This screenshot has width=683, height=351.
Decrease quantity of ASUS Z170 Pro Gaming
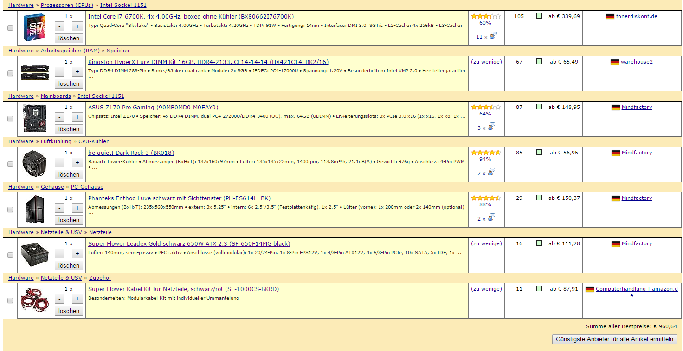pyautogui.click(x=59, y=117)
